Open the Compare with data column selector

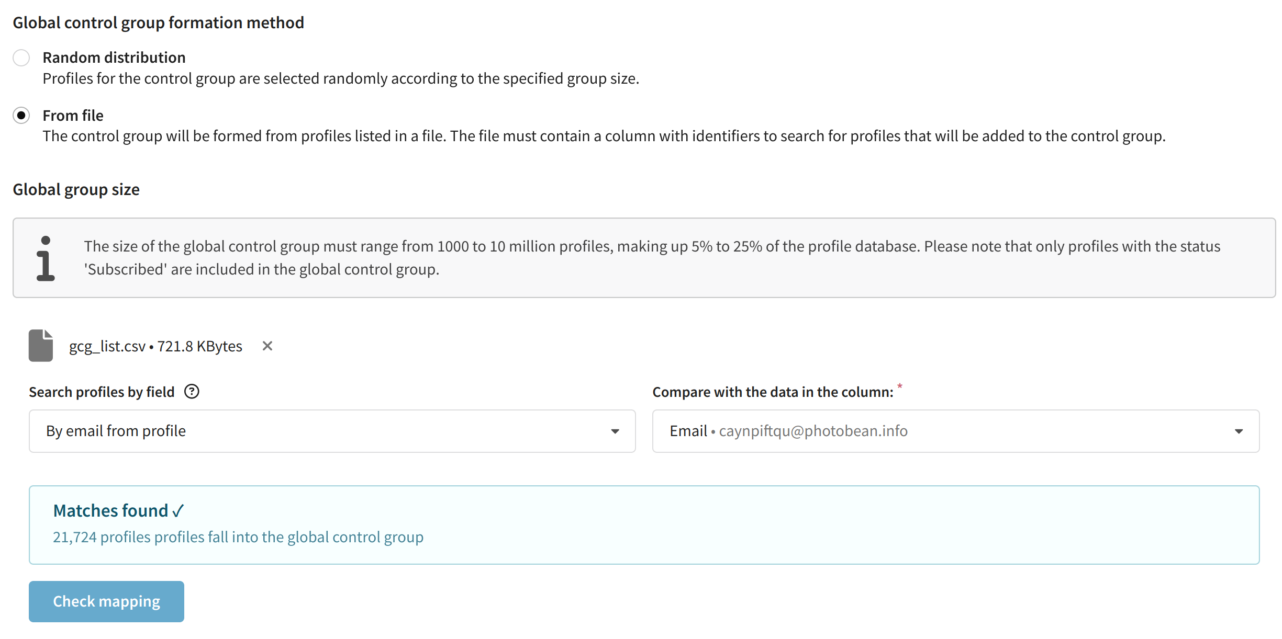(956, 431)
